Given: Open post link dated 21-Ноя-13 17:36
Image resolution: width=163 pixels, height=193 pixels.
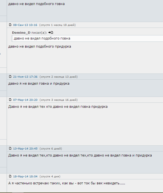Looking at the screenshot, I should click(x=25, y=77).
